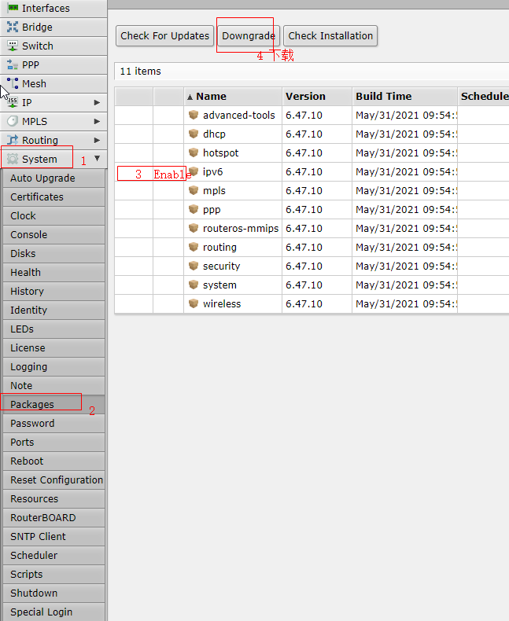Expand the IP submenu arrow
Viewport: 509px width, 621px height.
(x=97, y=102)
